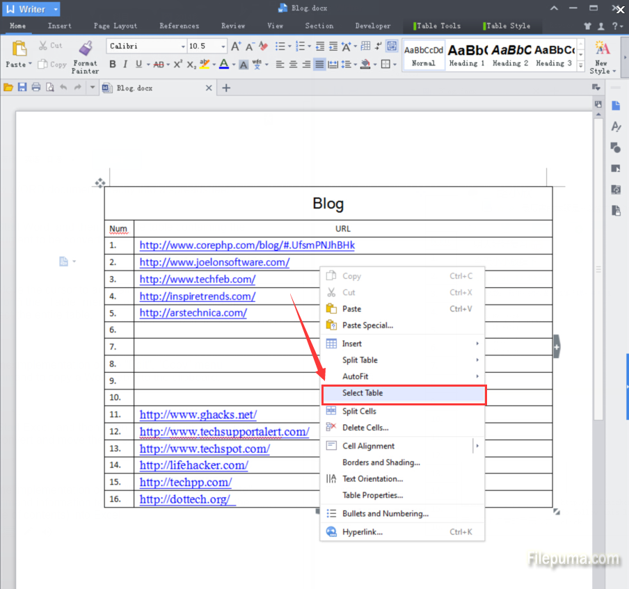This screenshot has height=589, width=629.
Task: Click the superscript icon in ribbon
Action: pos(177,65)
